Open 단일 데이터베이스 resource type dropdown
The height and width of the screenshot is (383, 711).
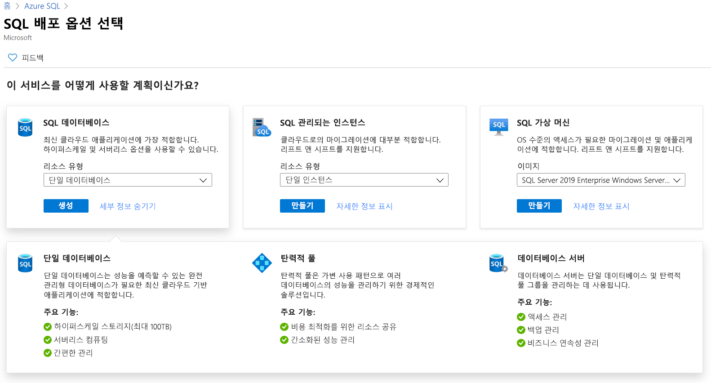(128, 180)
